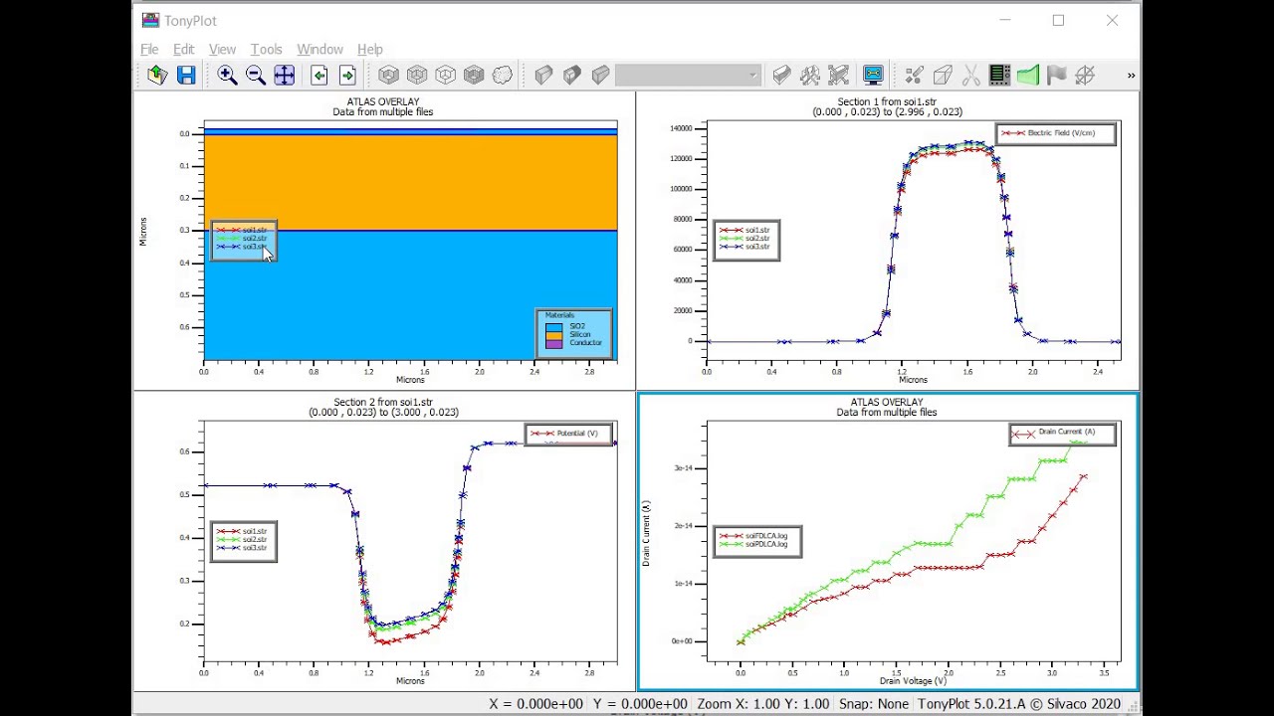Click the Drain Voltage (V) axis label

point(913,681)
